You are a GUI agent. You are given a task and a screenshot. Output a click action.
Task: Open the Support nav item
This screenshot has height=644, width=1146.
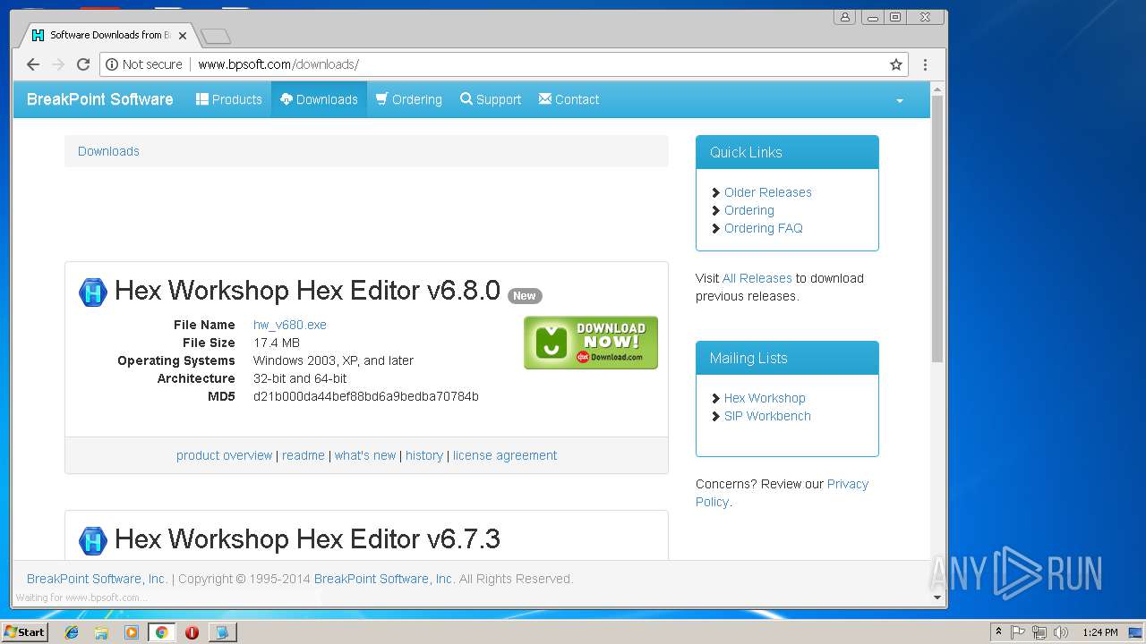[x=491, y=99]
